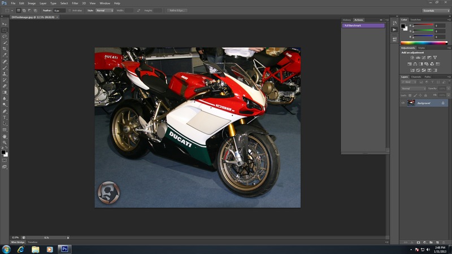Hide the Background layer using eye icon
The width and height of the screenshot is (452, 254).
[x=403, y=103]
